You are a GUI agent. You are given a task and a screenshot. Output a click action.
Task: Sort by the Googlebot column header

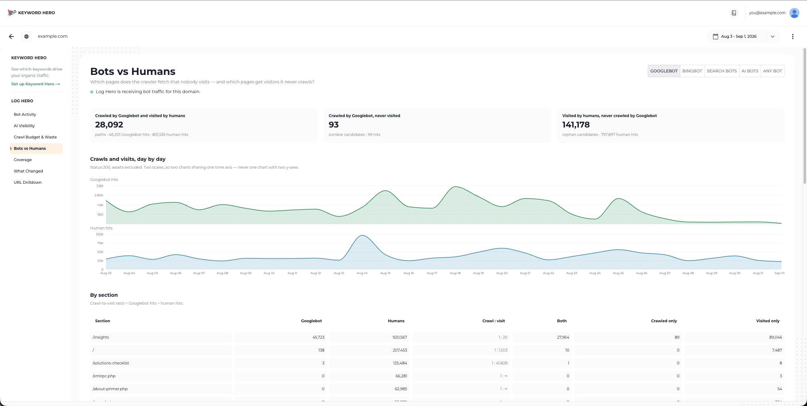coord(311,321)
